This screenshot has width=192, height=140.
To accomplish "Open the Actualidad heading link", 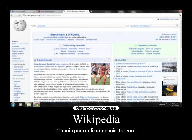I will (x=121, y=60).
